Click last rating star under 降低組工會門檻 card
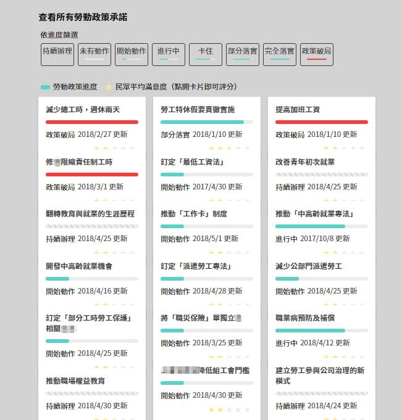 [248, 410]
